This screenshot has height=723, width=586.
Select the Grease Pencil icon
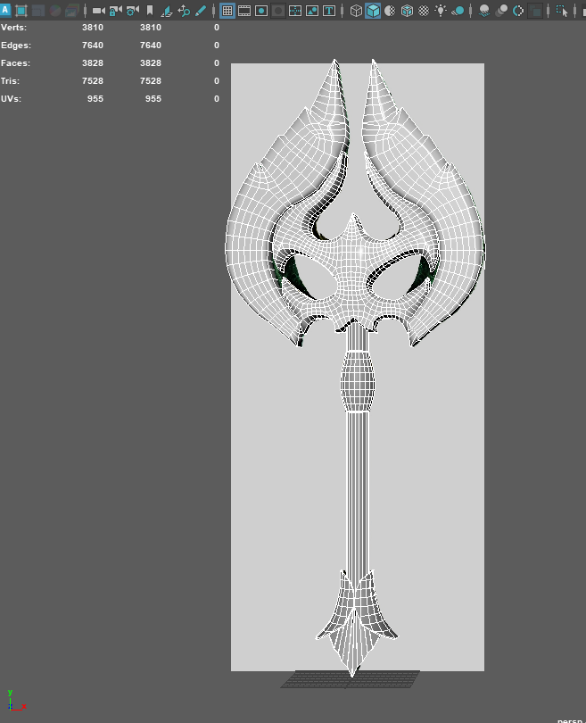pyautogui.click(x=201, y=11)
